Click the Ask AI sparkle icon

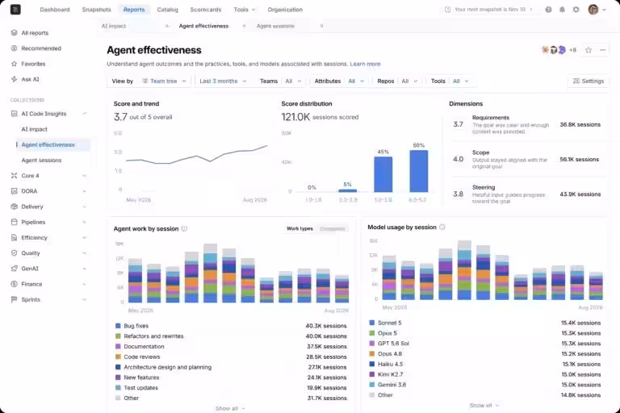click(15, 79)
